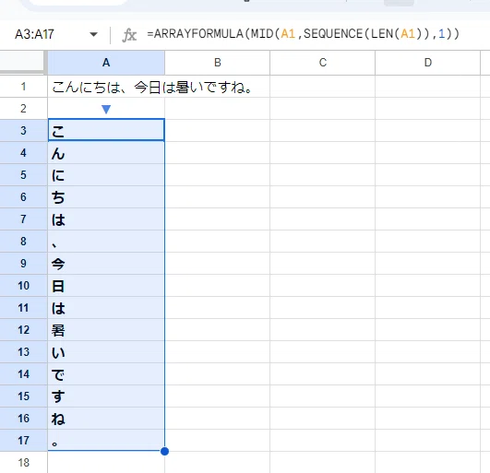Click the select-all corner box

click(22, 62)
